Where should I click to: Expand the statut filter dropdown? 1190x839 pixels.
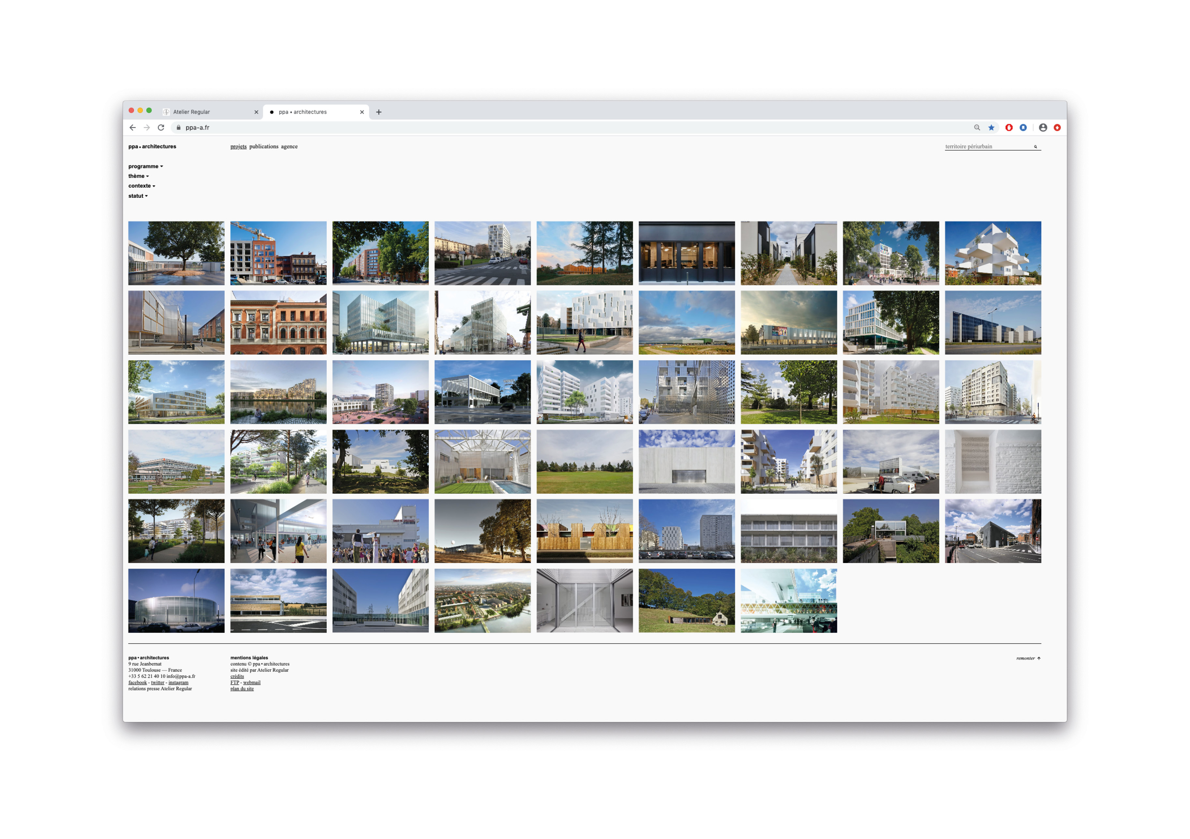coord(138,196)
